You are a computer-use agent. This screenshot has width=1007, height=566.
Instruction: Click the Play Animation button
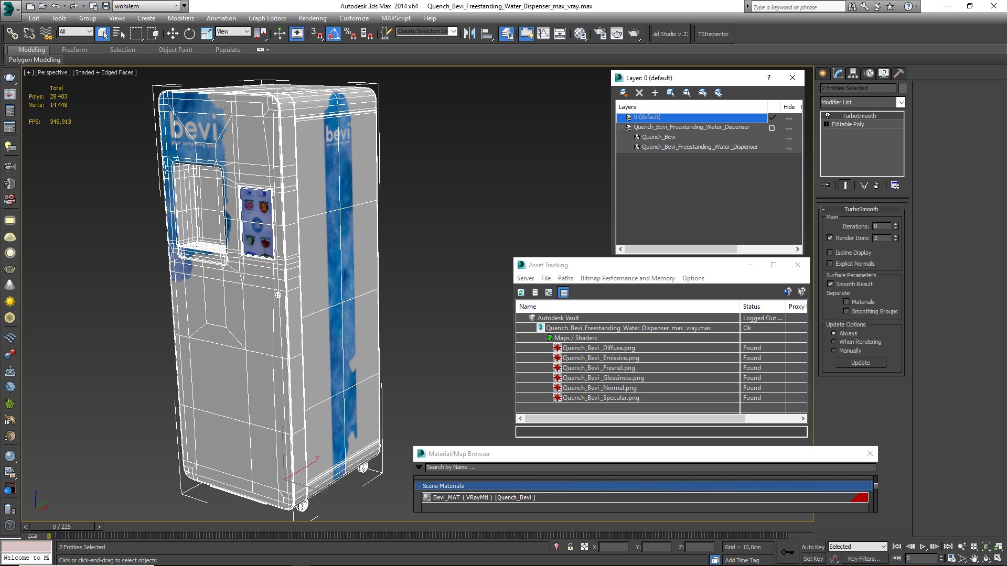click(923, 547)
